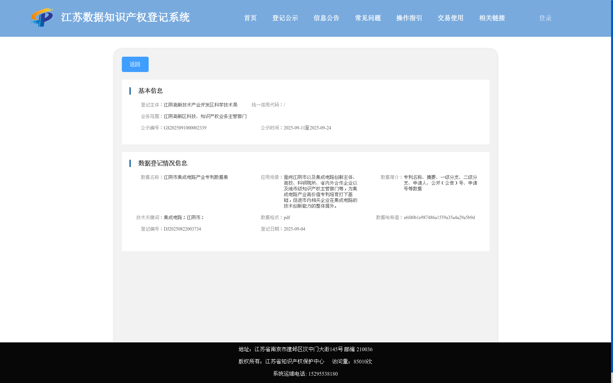613x383 pixels.
Task: Select 常见问题 in the top navigation
Action: point(368,18)
